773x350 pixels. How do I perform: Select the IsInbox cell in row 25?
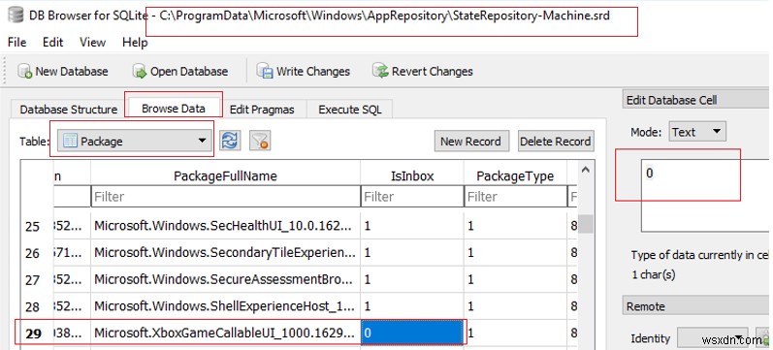click(411, 226)
